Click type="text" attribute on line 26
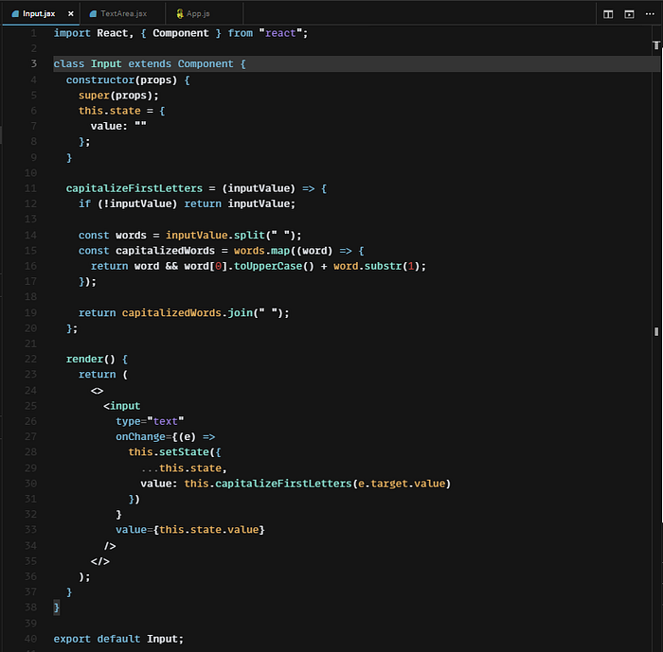 150,421
